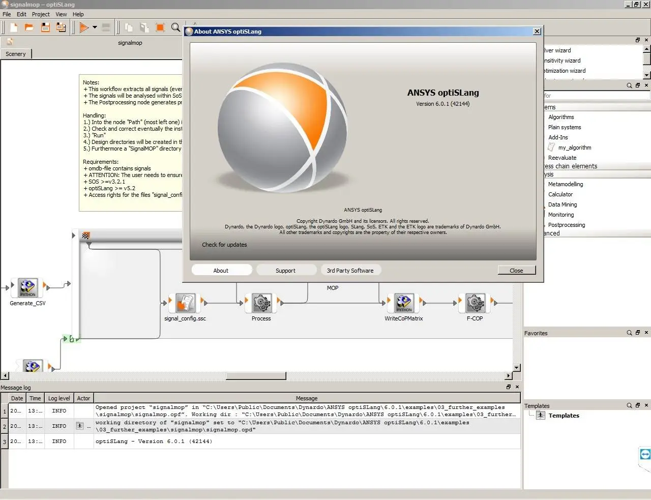Screen dimensions: 651x500
Task: Click the modules search input field
Action: point(597,96)
